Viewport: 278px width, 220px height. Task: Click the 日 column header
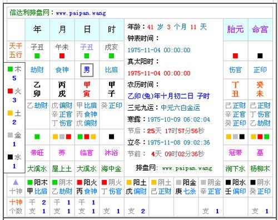pyautogui.click(x=87, y=29)
